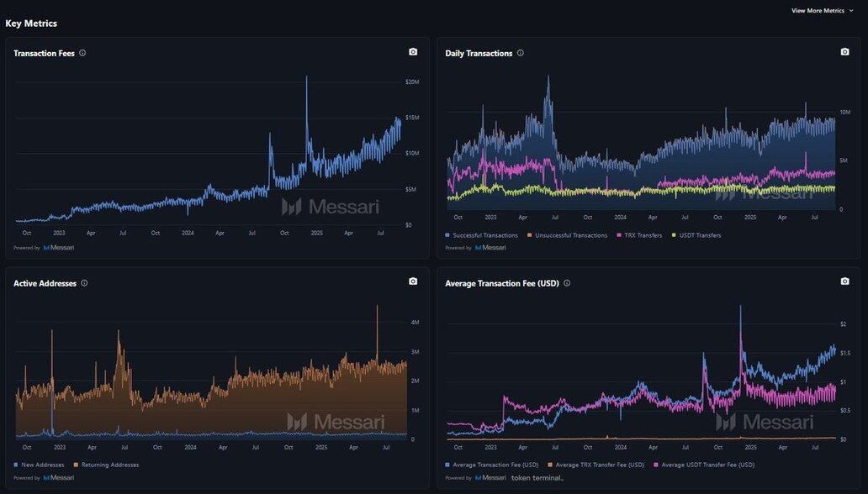Click the chevron next to View More Metrics
Screen dimensions: 868x494
(851, 11)
